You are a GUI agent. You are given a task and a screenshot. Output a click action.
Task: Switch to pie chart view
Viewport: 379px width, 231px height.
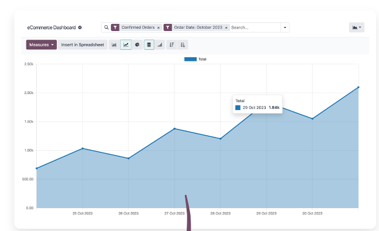click(x=137, y=45)
